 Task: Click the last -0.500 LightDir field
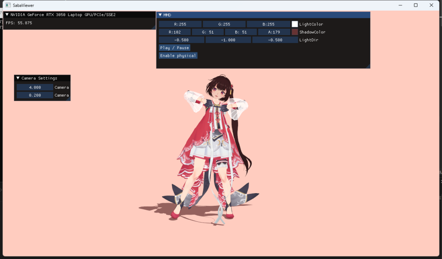pos(275,40)
